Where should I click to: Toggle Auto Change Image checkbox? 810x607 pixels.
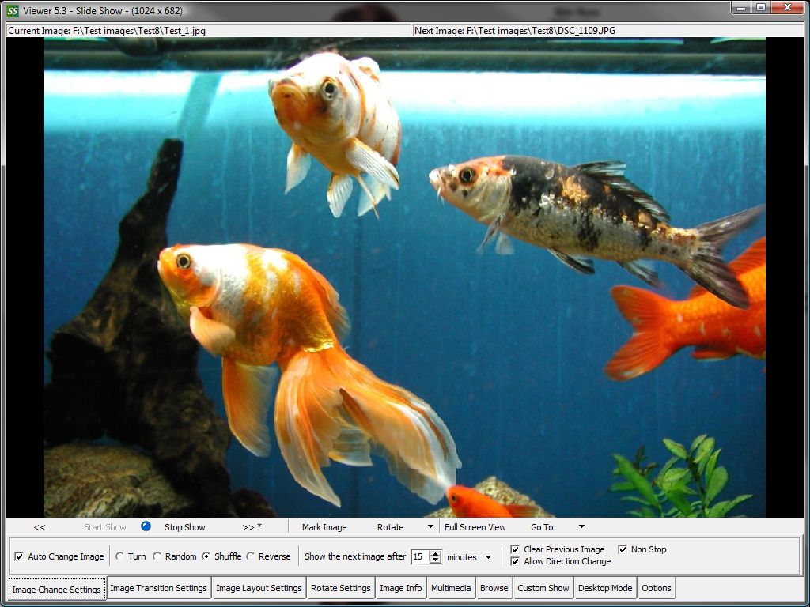point(19,556)
